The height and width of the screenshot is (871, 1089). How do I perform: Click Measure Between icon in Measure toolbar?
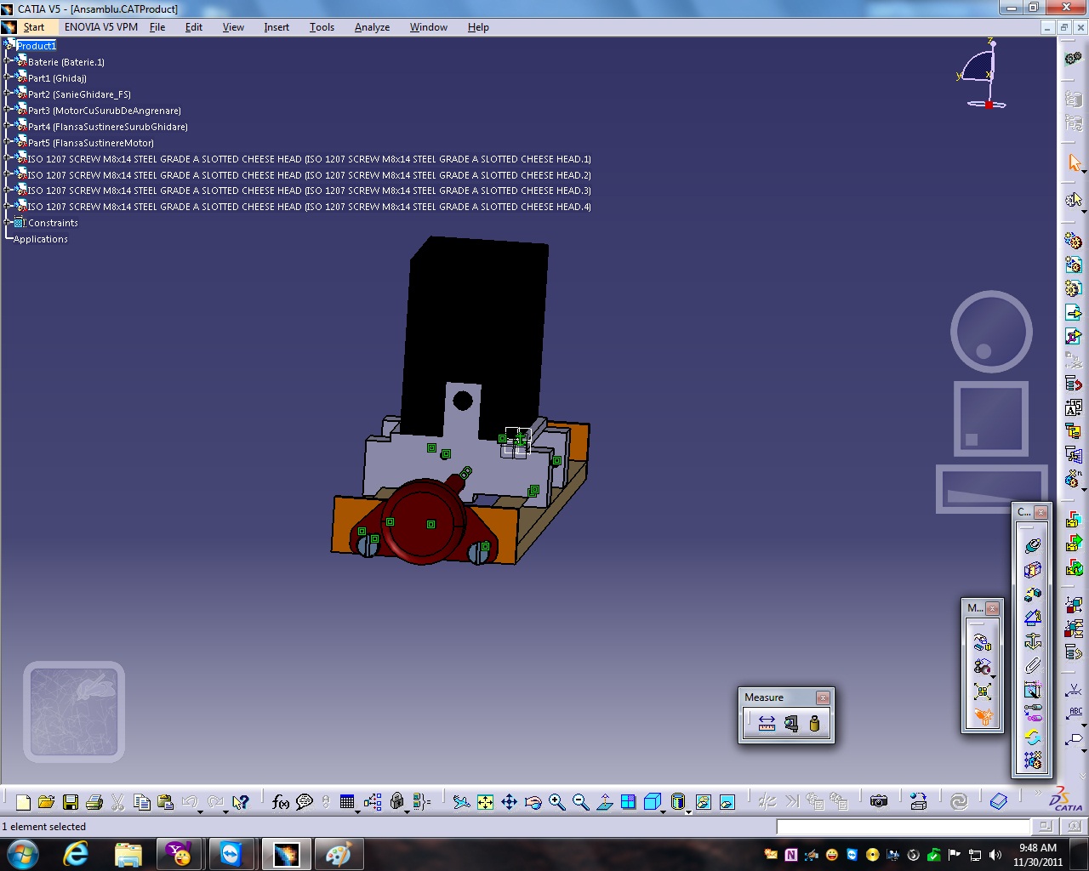pos(767,724)
